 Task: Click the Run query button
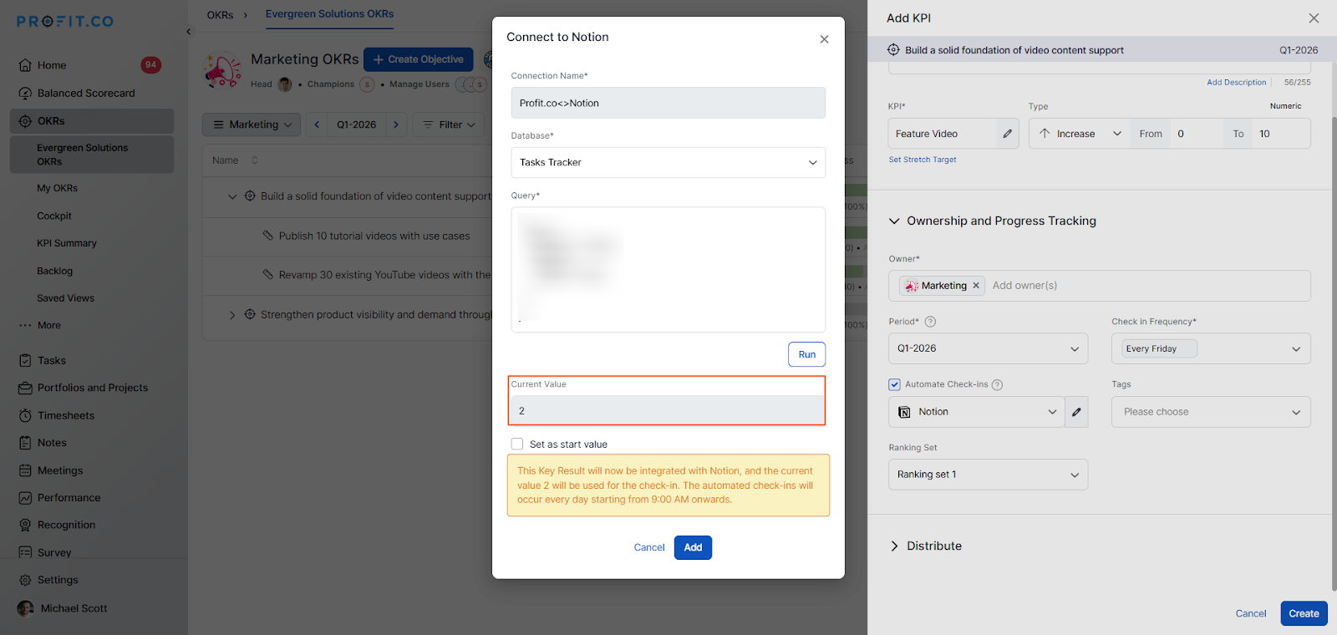click(806, 354)
